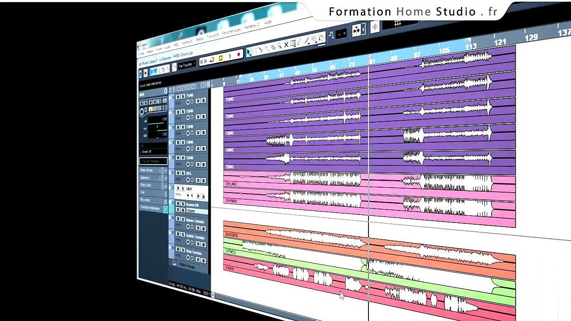Select the Zoom magnifier tool
571x321 pixels.
(x=279, y=46)
